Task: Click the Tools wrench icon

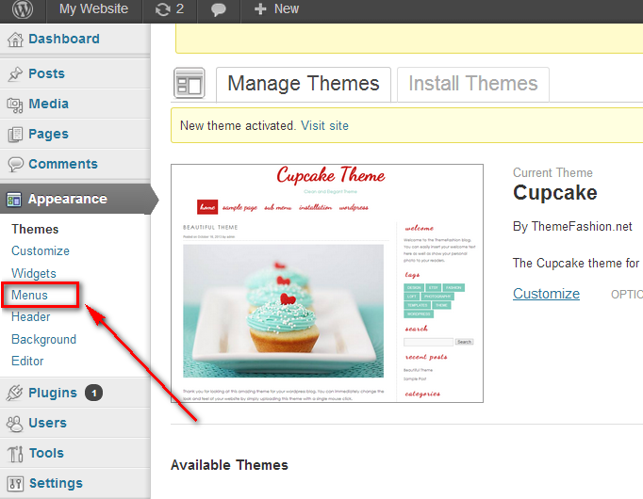Action: 15,454
